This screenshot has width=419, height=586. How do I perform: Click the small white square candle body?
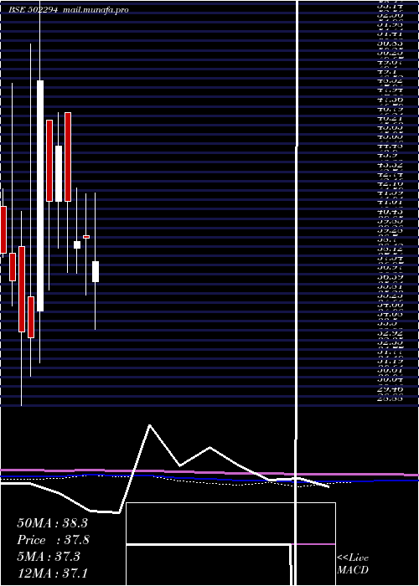77,244
